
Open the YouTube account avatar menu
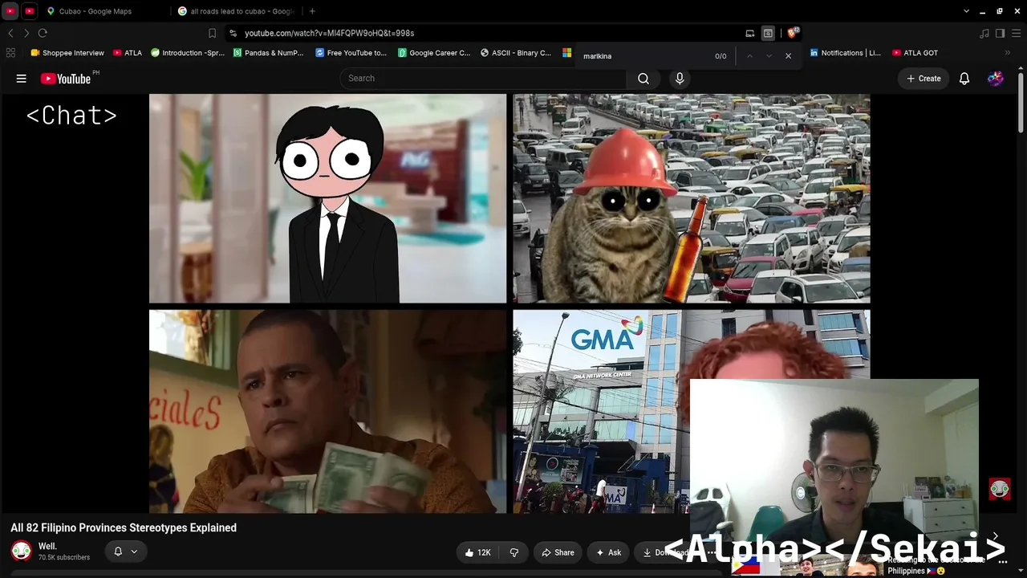[x=996, y=79]
